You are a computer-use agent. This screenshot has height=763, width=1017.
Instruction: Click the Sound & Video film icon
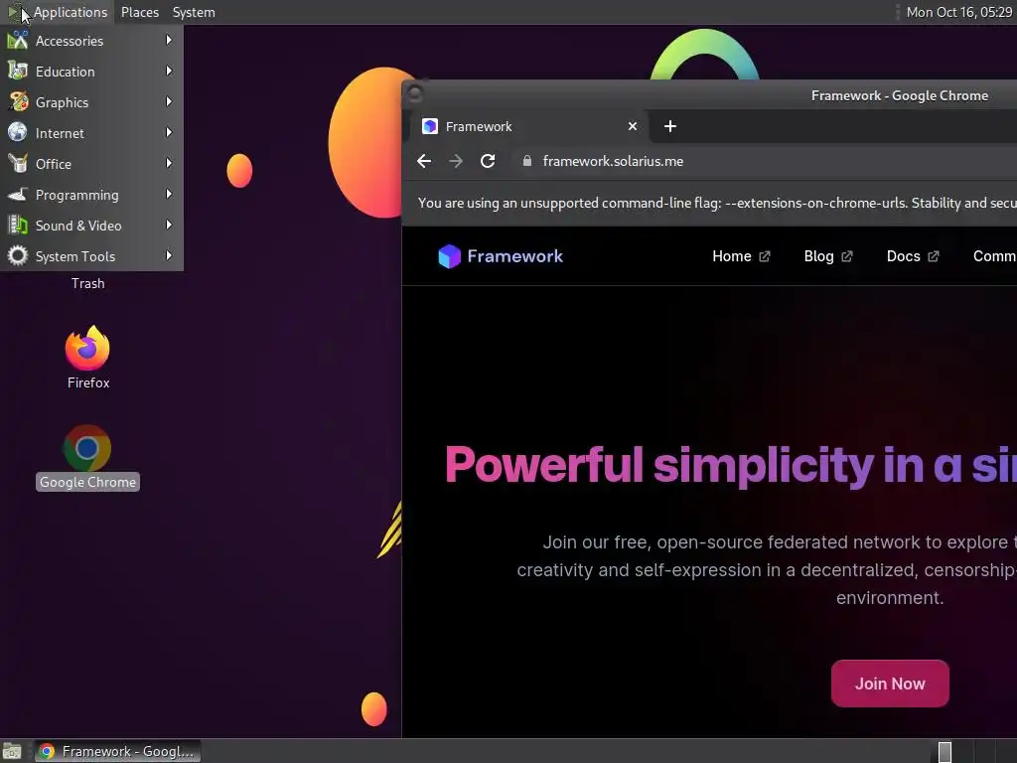(18, 226)
